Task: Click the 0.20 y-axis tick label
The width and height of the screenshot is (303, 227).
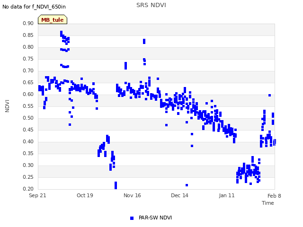Action: tap(28, 189)
